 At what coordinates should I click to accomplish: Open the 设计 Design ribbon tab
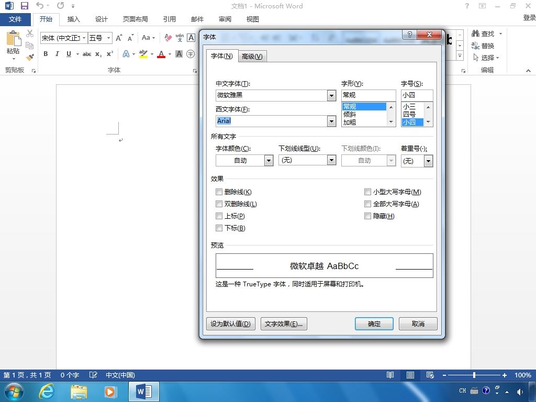[x=101, y=19]
